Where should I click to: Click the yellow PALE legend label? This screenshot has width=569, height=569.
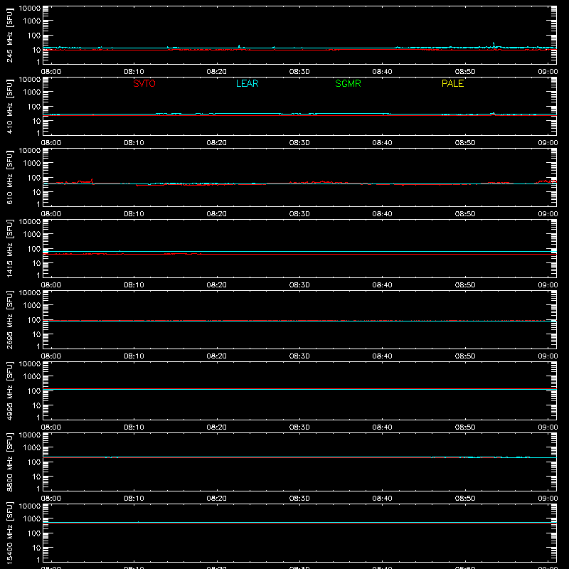pyautogui.click(x=452, y=83)
